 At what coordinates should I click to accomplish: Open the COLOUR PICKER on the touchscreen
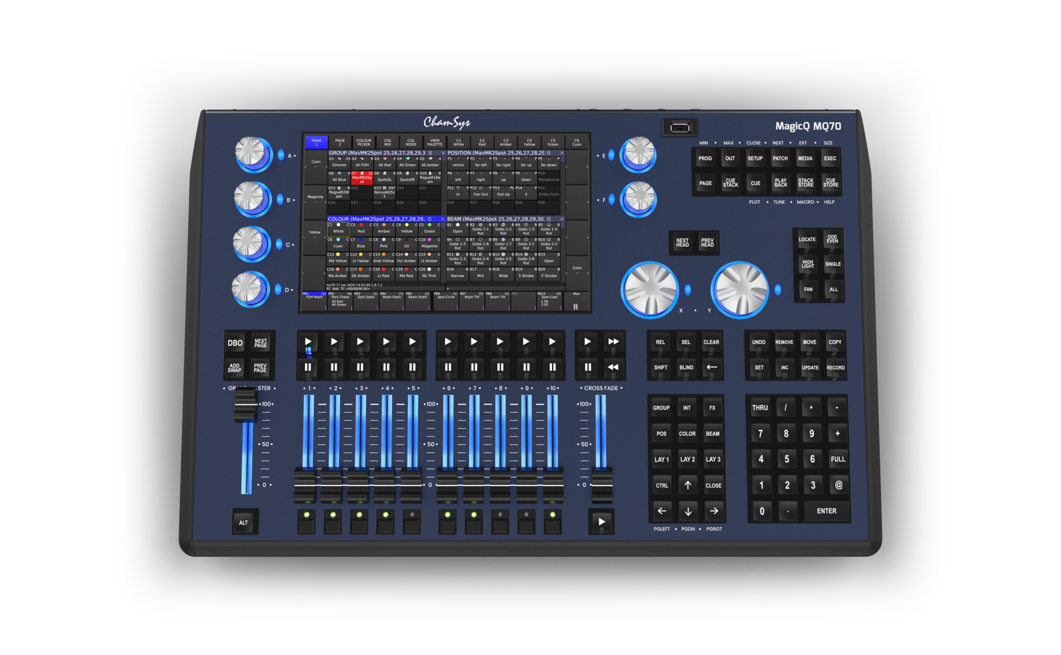tap(363, 142)
